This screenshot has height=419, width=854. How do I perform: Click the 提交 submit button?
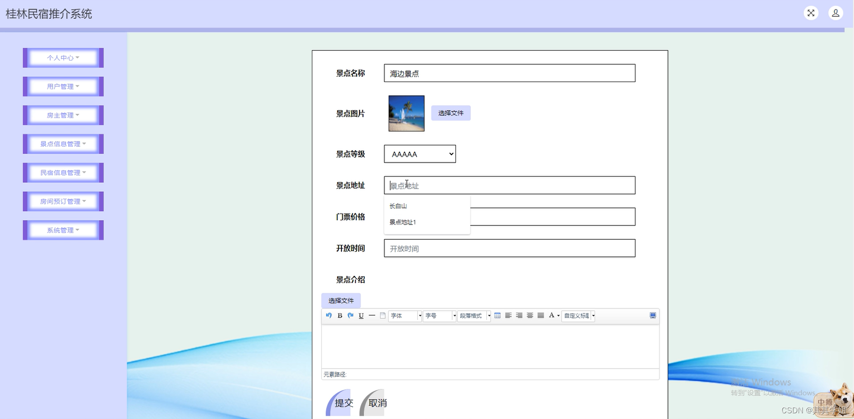(340, 403)
